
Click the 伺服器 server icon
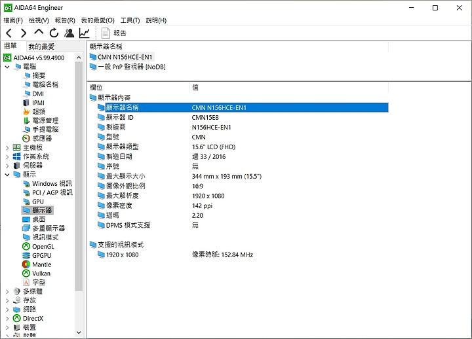point(17,166)
